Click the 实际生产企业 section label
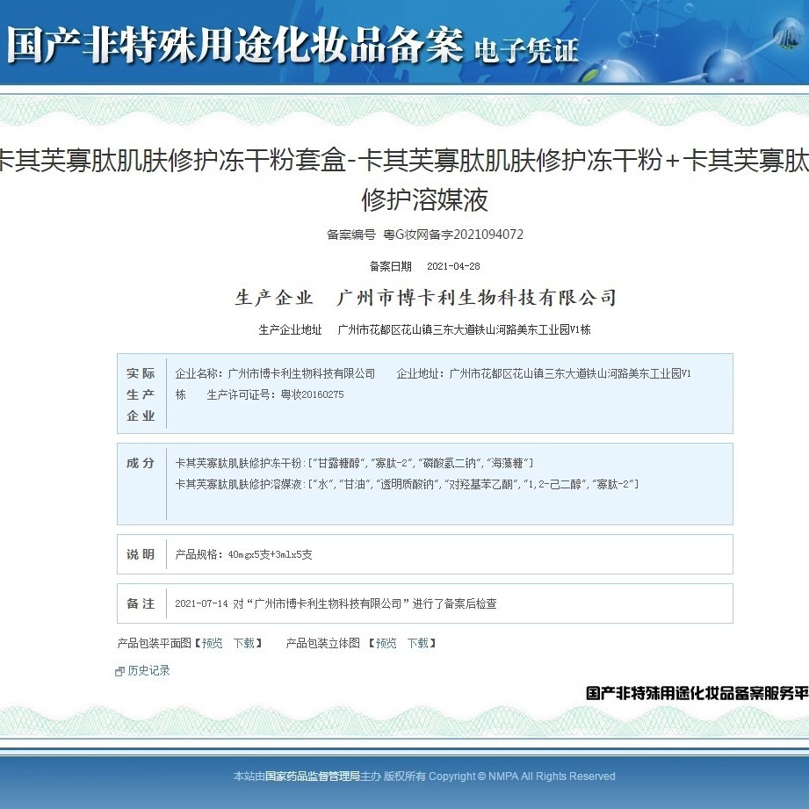 pyautogui.click(x=141, y=394)
